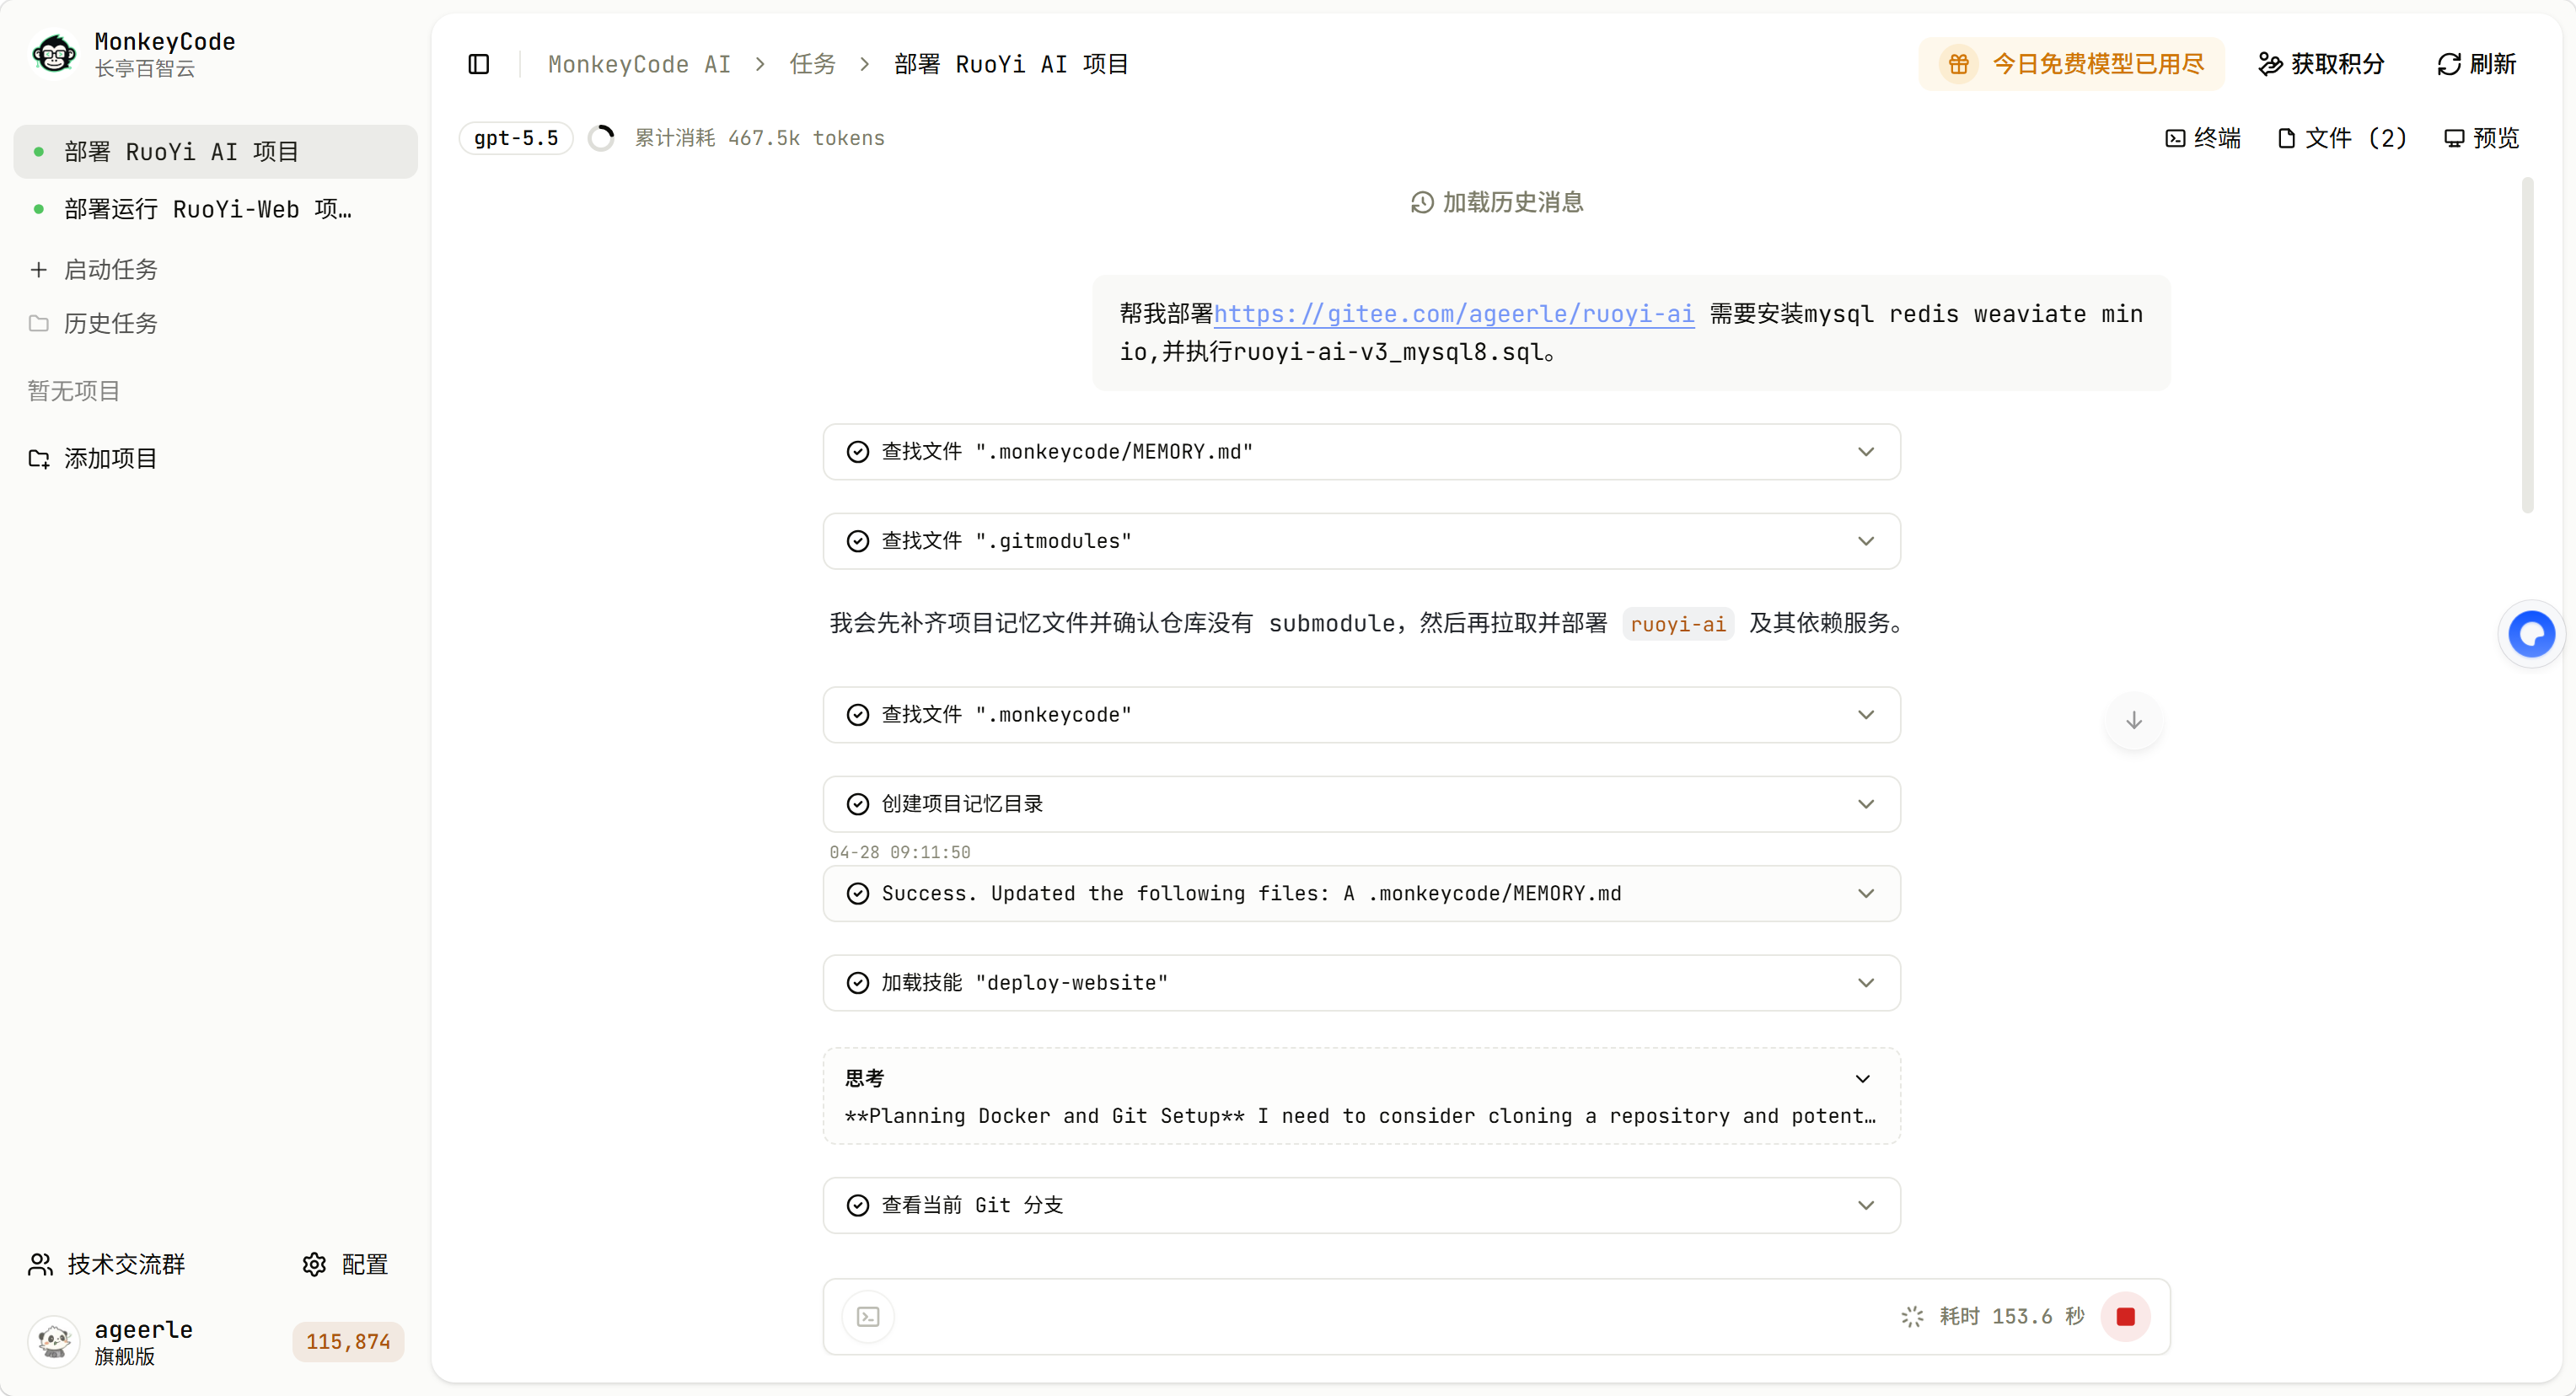2576x1396 pixels.
Task: Click 启动任务 in sidebar
Action: [x=110, y=269]
